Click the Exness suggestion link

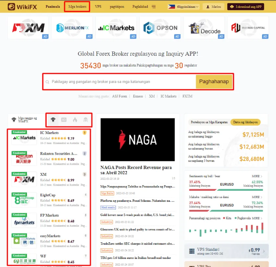(138, 96)
